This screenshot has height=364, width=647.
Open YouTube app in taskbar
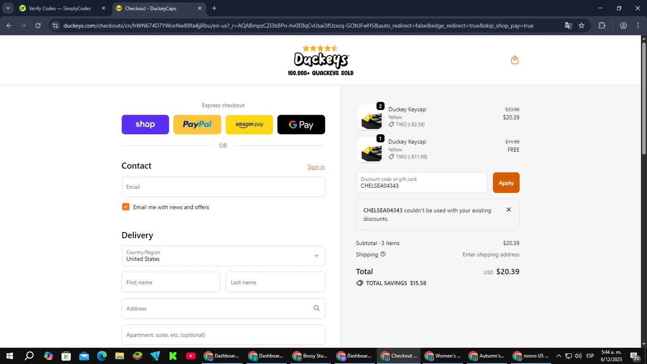point(191,356)
